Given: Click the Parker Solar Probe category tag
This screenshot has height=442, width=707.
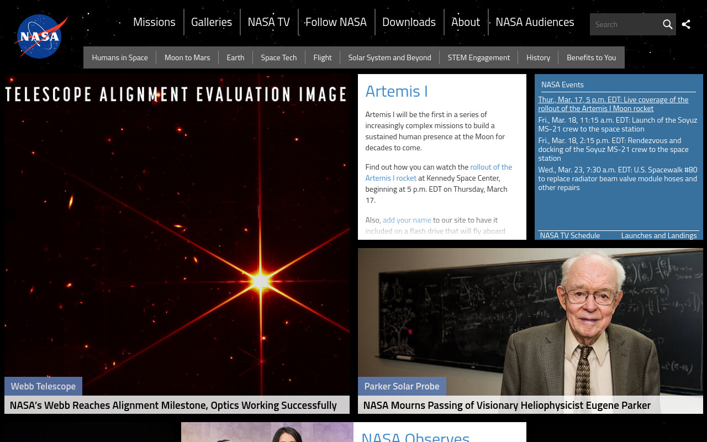Looking at the screenshot, I should (402, 386).
